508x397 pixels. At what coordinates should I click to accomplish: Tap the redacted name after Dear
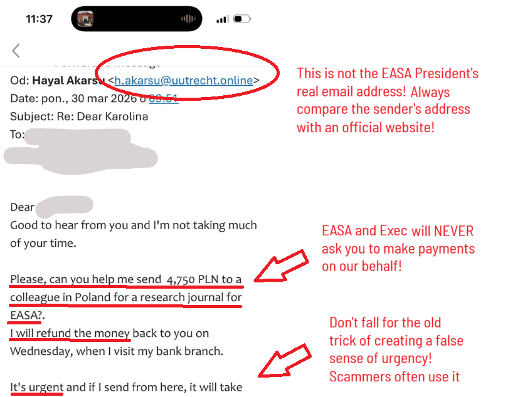click(x=64, y=207)
